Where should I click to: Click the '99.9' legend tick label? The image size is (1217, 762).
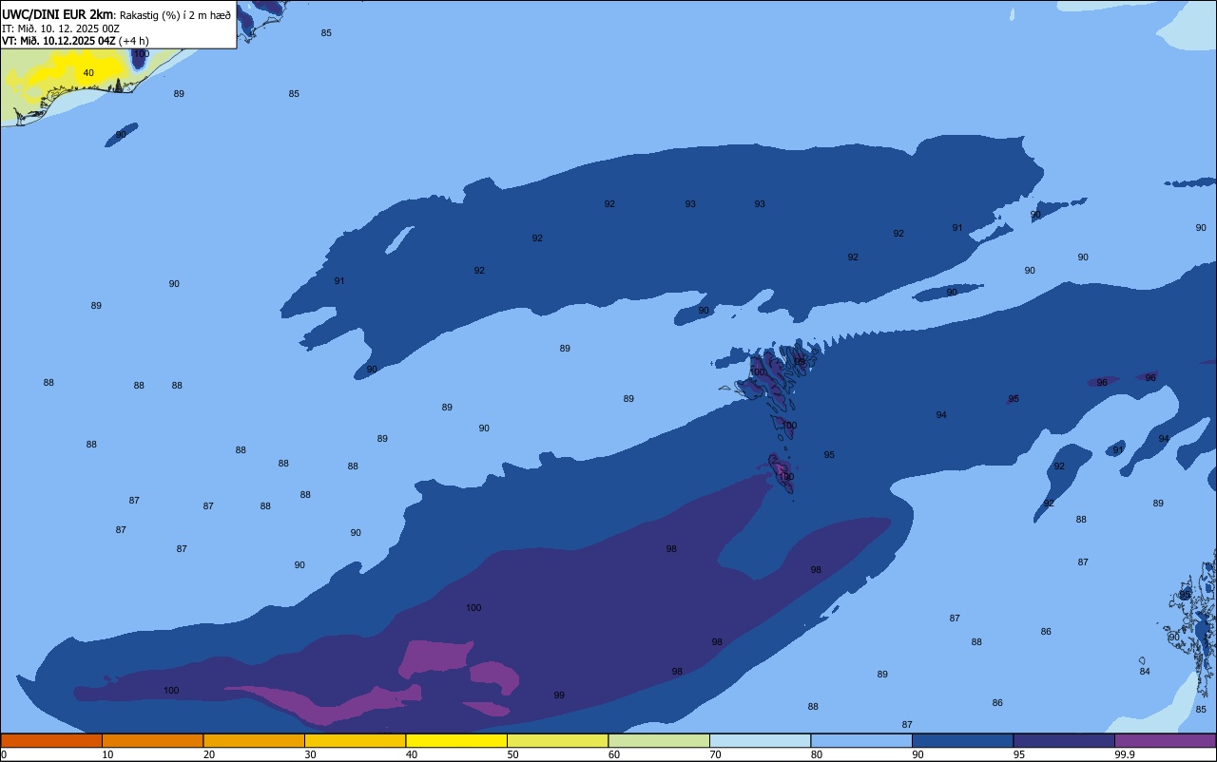pyautogui.click(x=1125, y=754)
